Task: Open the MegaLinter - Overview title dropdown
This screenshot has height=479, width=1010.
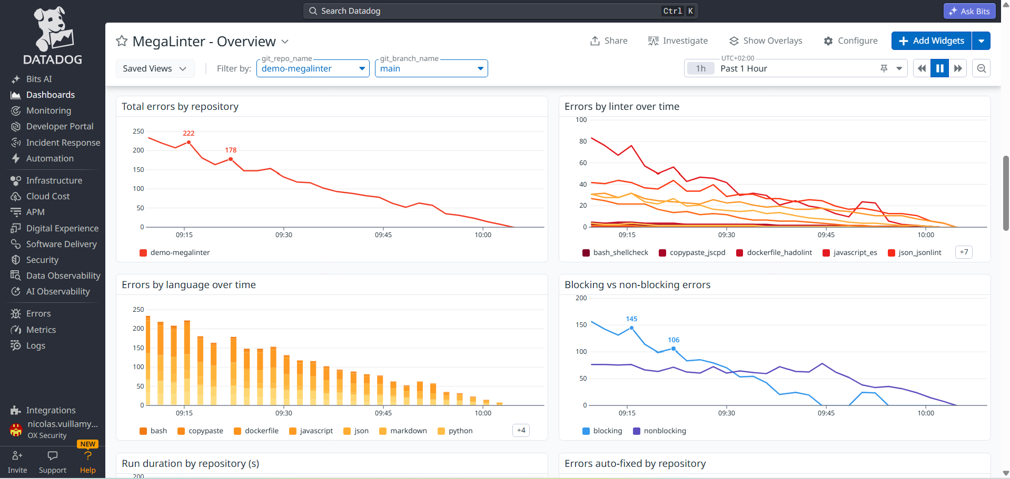Action: [x=285, y=42]
